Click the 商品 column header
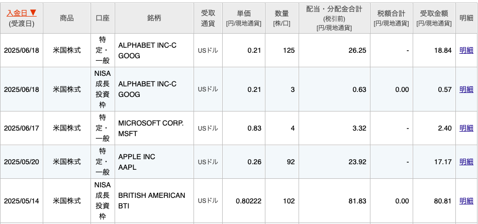This screenshot has height=224, width=478. pos(67,18)
